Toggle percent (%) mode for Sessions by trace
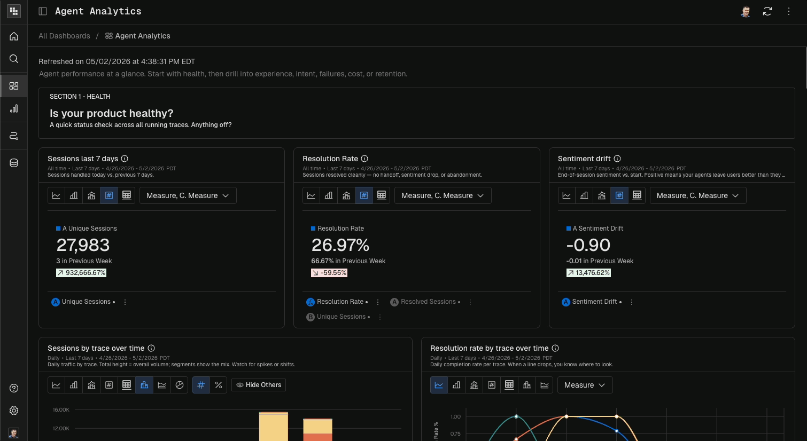807x441 pixels. (x=219, y=385)
